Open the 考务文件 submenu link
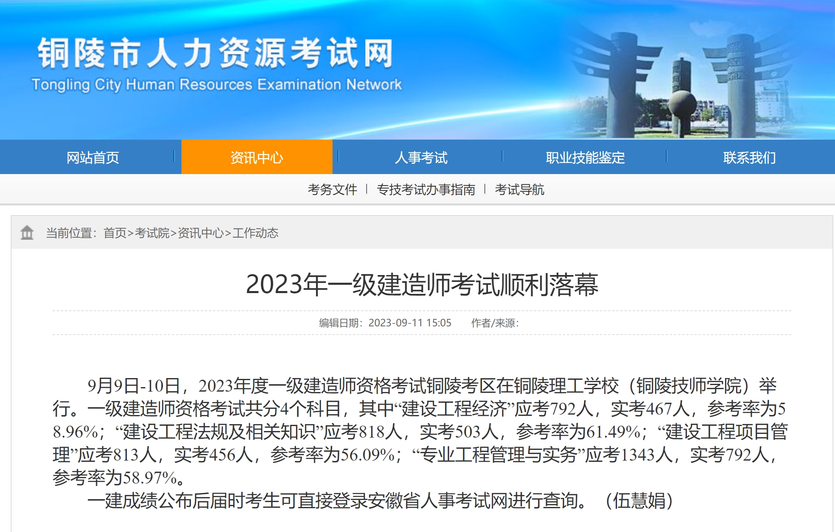 332,190
